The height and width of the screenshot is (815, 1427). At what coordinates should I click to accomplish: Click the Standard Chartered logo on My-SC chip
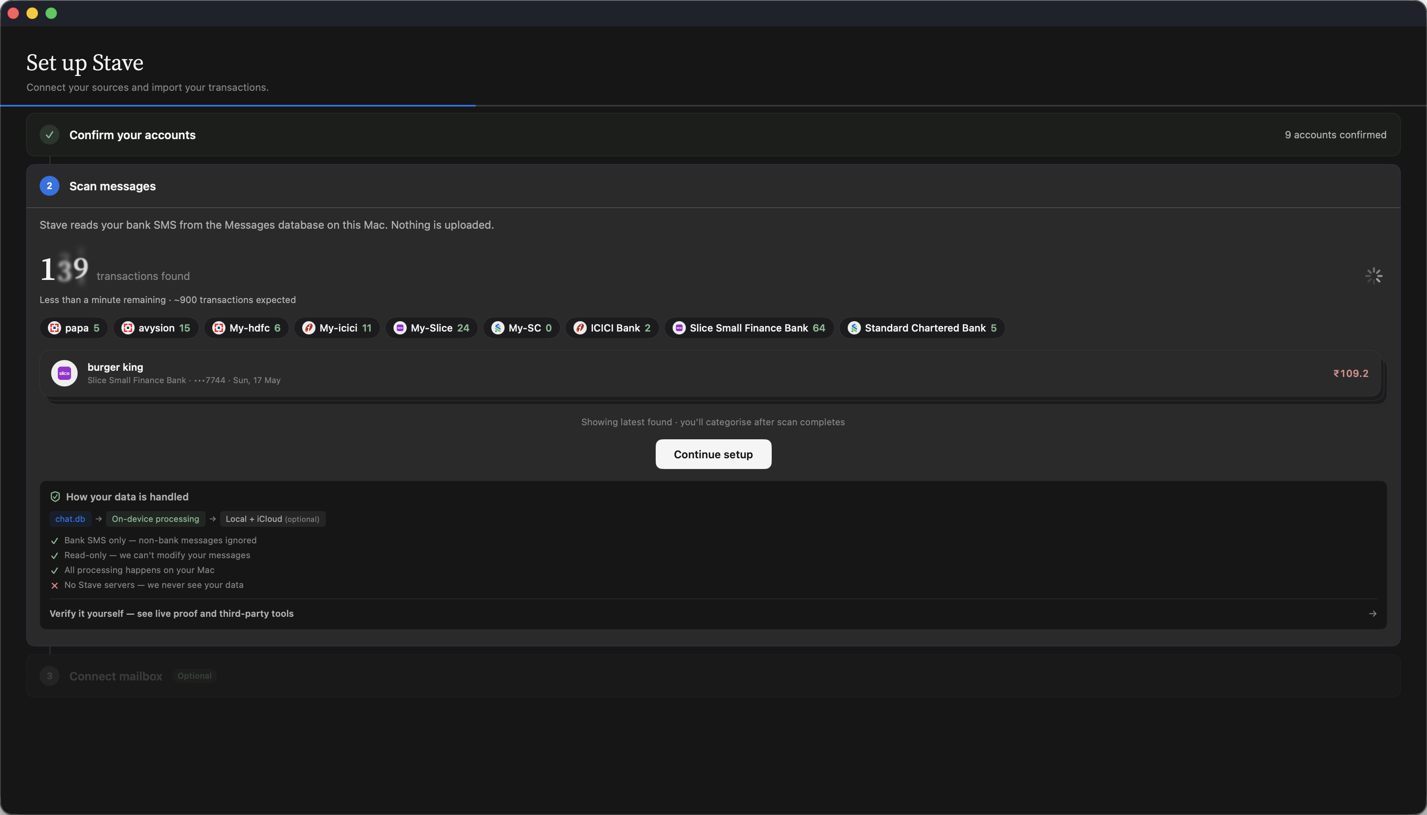coord(498,328)
